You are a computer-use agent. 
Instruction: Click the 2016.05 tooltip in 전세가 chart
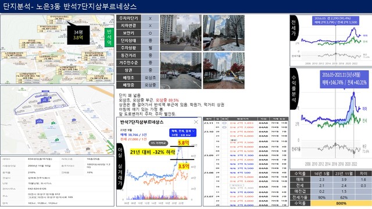(x=336, y=21)
